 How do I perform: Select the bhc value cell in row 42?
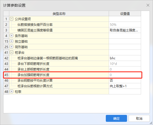(125, 58)
